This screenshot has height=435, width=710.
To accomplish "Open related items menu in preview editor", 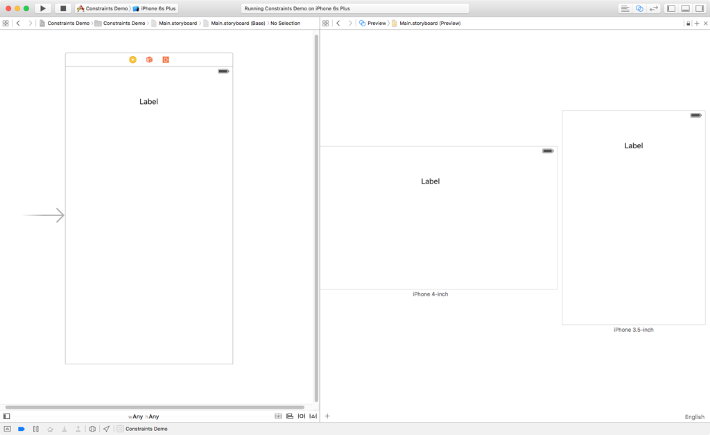I will pos(326,23).
